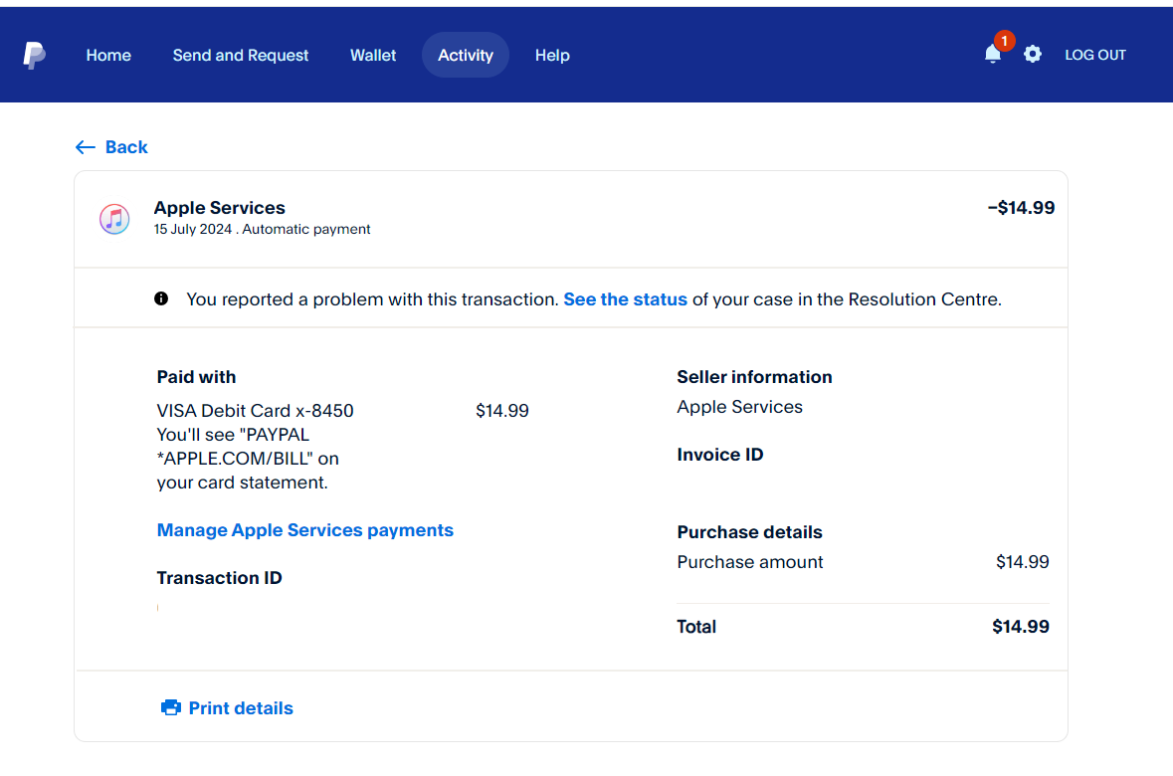
Task: Click the Apple Services music note icon
Action: coord(114,219)
